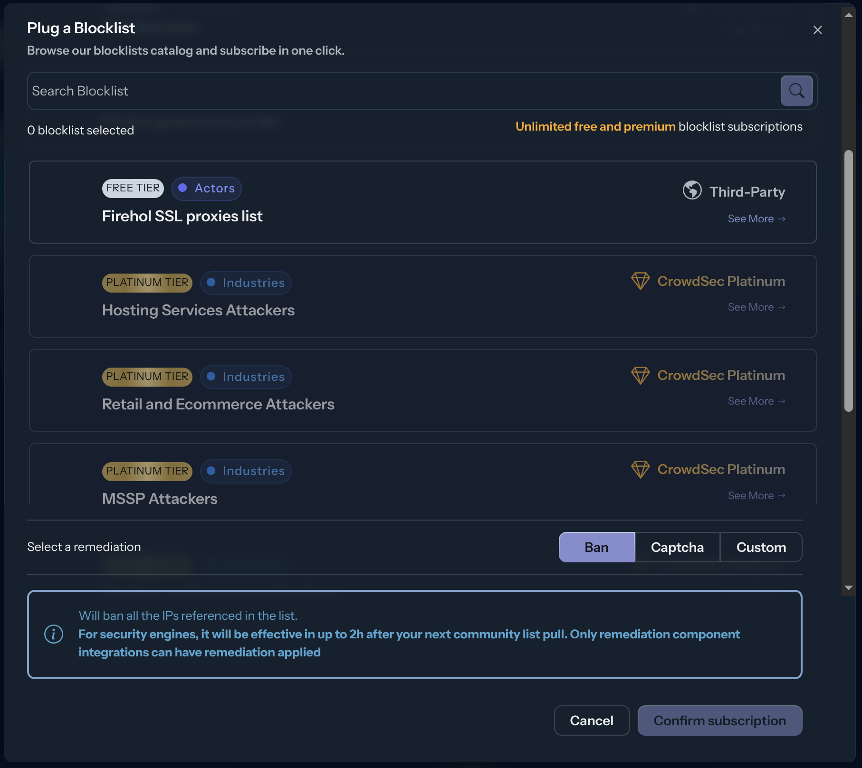Click the PLATINUM TIER badge on MSSP Attackers
This screenshot has height=768, width=862.
click(x=146, y=471)
